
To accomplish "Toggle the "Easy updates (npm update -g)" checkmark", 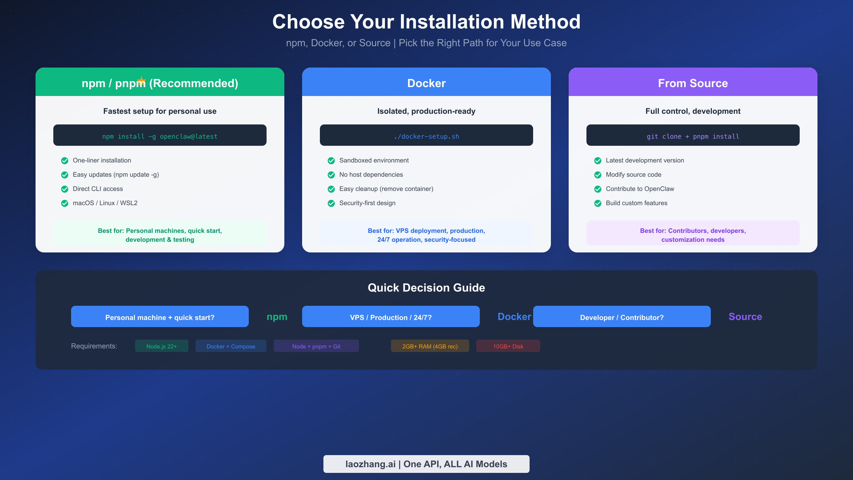I will click(64, 175).
